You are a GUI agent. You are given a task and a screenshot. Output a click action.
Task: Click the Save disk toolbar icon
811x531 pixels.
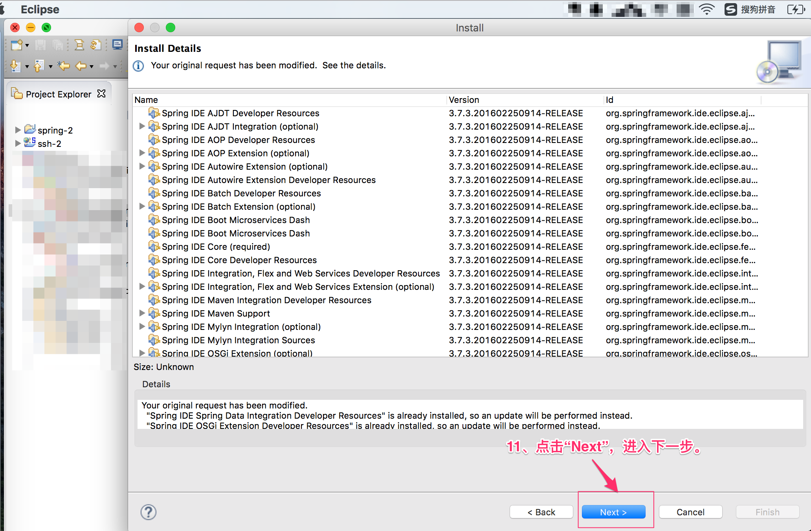point(40,45)
